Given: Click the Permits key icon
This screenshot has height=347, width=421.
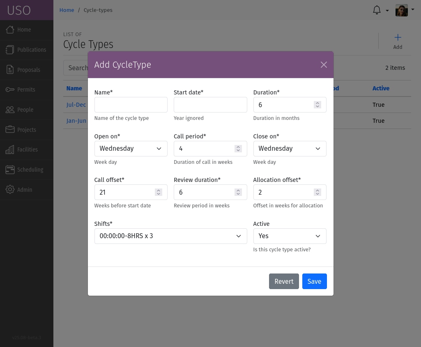Looking at the screenshot, I should click(10, 90).
